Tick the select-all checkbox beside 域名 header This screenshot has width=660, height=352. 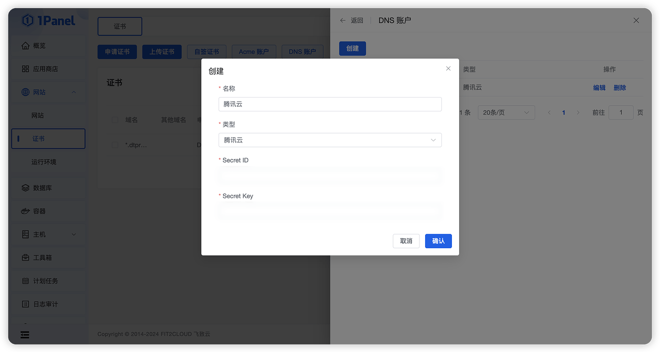click(x=115, y=120)
